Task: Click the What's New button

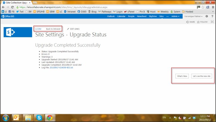Action: (182, 76)
